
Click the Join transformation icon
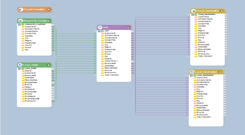(x=100, y=27)
